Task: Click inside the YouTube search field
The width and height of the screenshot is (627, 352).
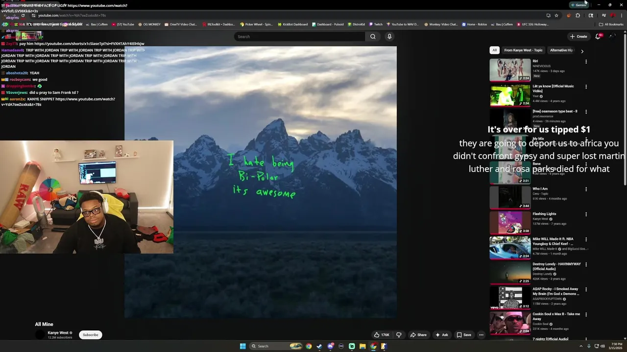Action: pyautogui.click(x=299, y=37)
